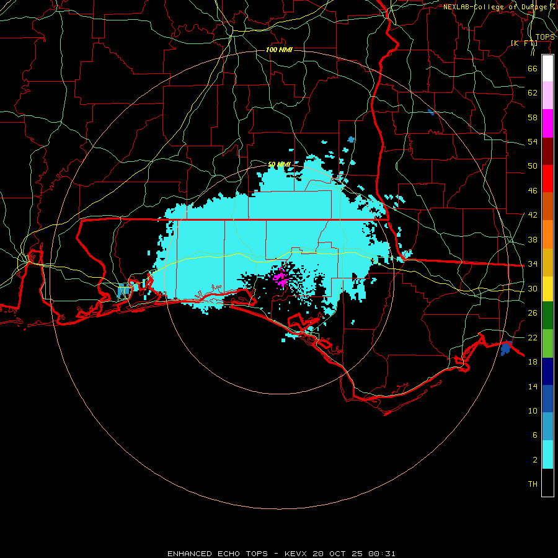Click the black TH legend band
The height and width of the screenshot is (558, 558).
click(547, 482)
